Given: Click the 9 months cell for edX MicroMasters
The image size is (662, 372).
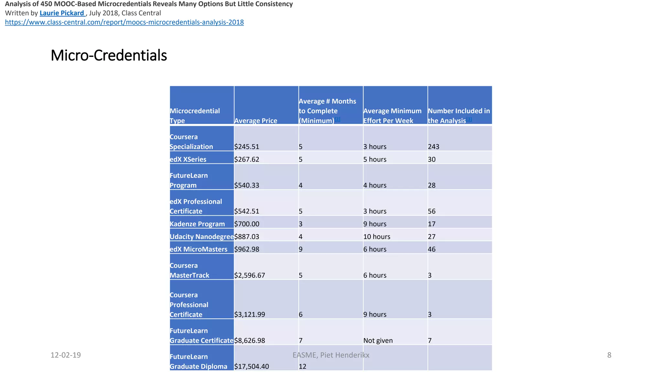Looking at the screenshot, I should [331, 247].
